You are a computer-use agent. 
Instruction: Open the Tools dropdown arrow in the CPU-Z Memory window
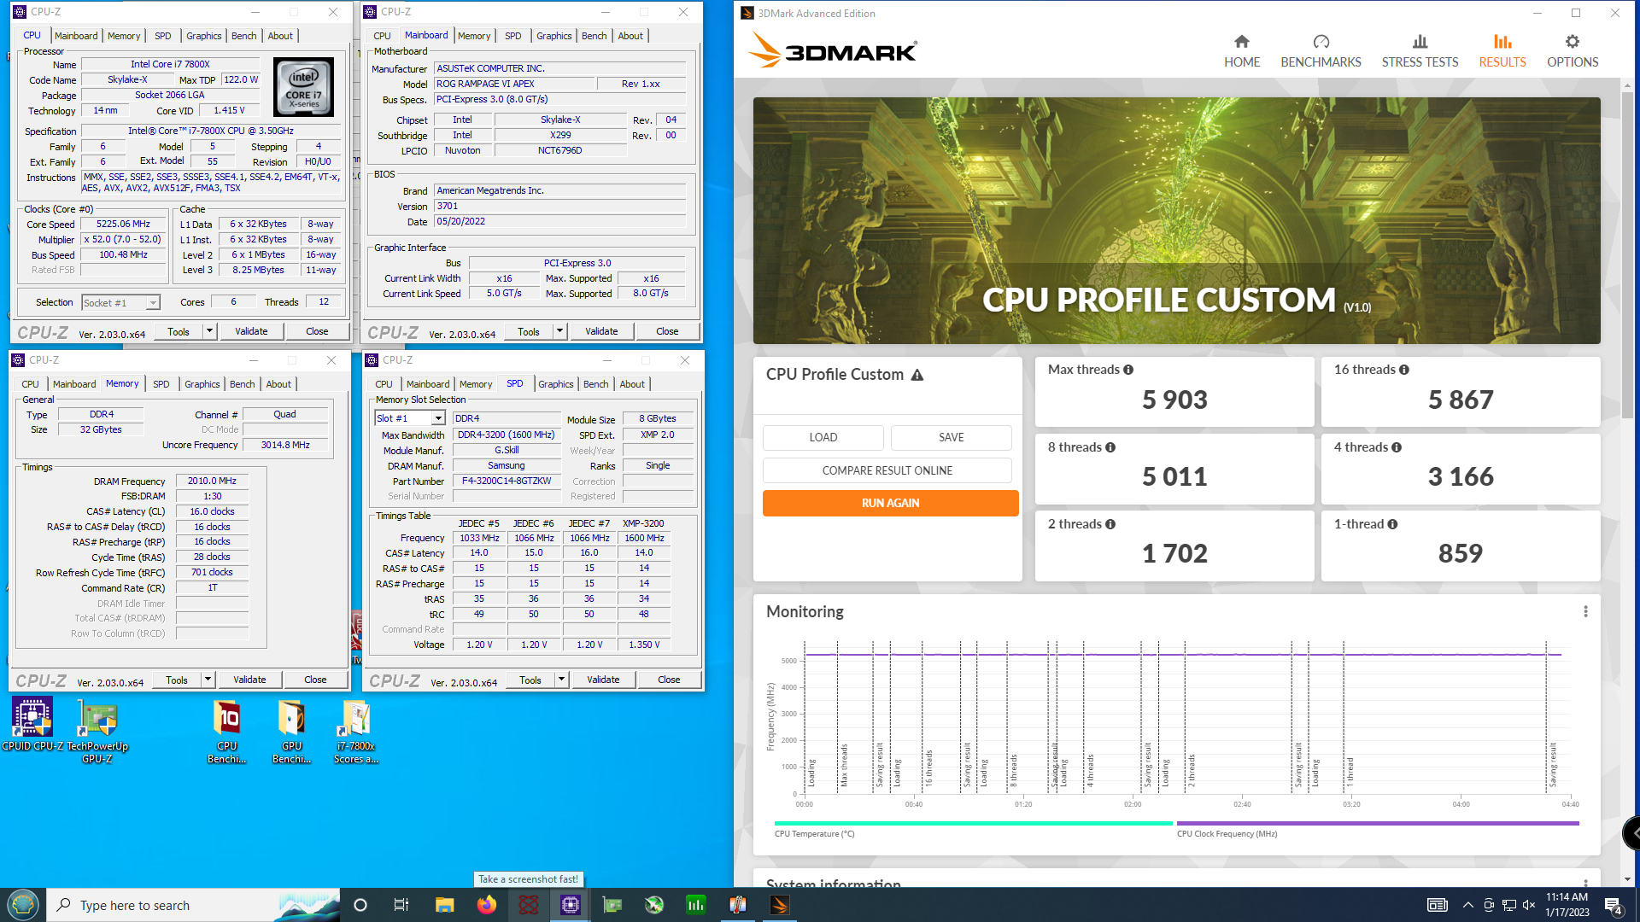208,680
